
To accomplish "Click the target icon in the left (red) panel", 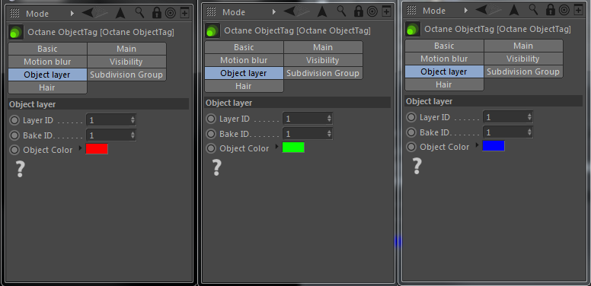I will [171, 14].
